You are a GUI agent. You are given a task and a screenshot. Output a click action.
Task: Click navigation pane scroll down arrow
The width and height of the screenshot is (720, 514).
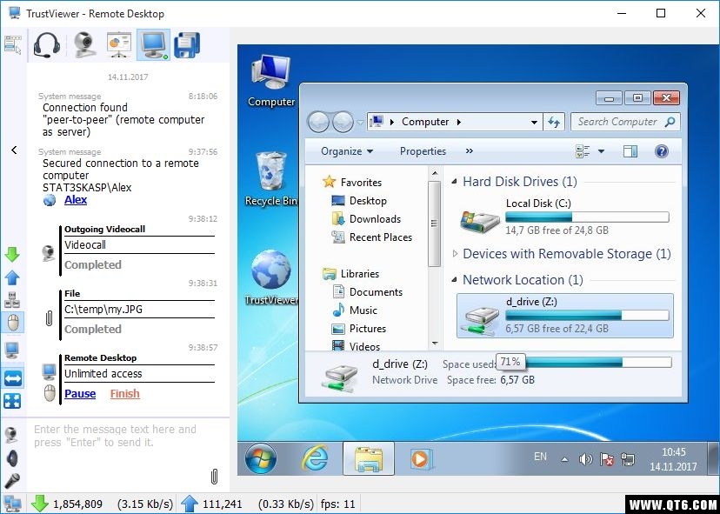tap(435, 344)
